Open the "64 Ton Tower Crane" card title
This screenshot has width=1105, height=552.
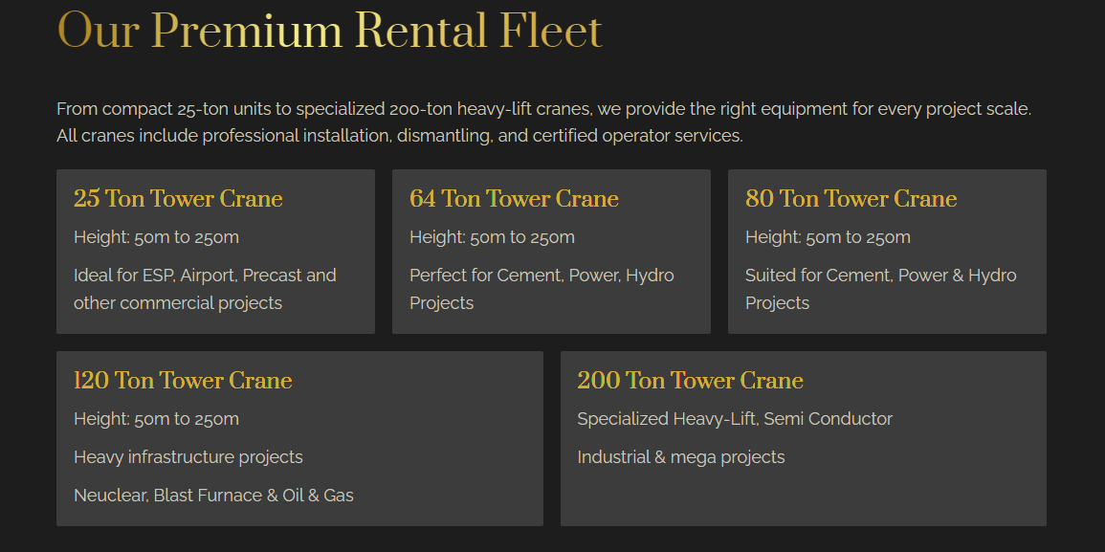click(x=514, y=199)
